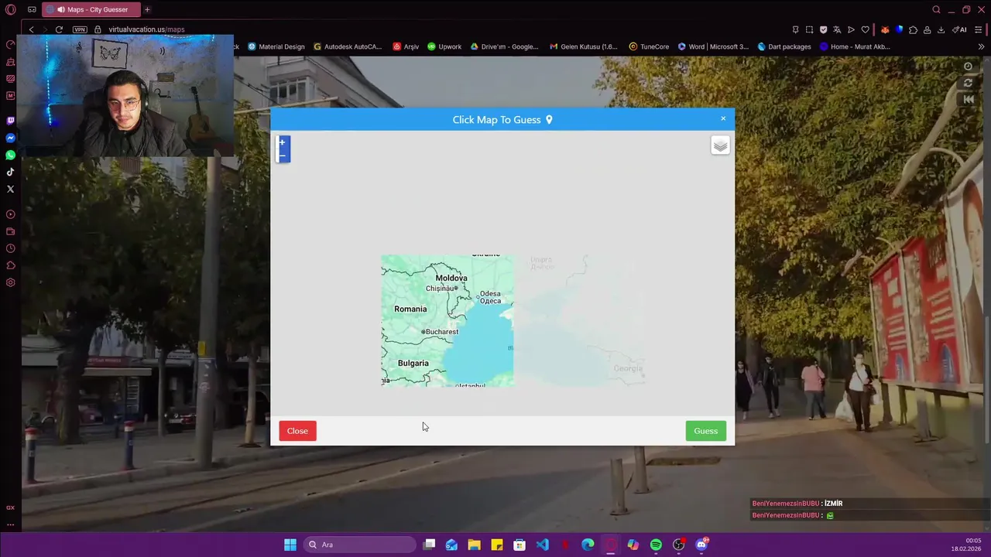Screen dimensions: 991x557
Task: Open X (Twitter) in the sidebar
Action: pos(10,189)
